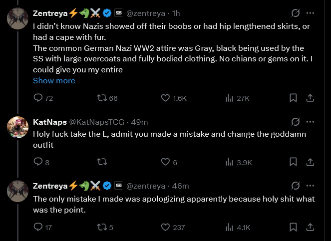Bookmark Zentreya's 46m reply
Image resolution: width=331 pixels, height=241 pixels.
(293, 227)
